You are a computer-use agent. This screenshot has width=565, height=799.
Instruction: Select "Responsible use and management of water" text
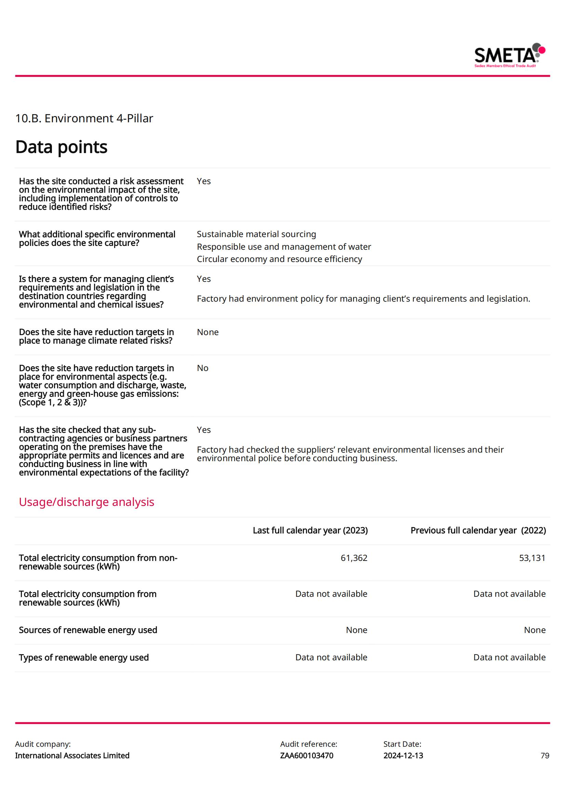click(284, 247)
